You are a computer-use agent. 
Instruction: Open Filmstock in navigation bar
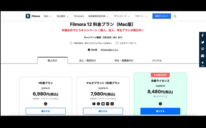79,16
